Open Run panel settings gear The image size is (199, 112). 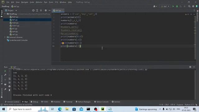coord(190,67)
